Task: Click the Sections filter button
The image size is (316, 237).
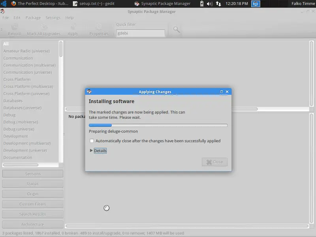Action: coord(33,174)
